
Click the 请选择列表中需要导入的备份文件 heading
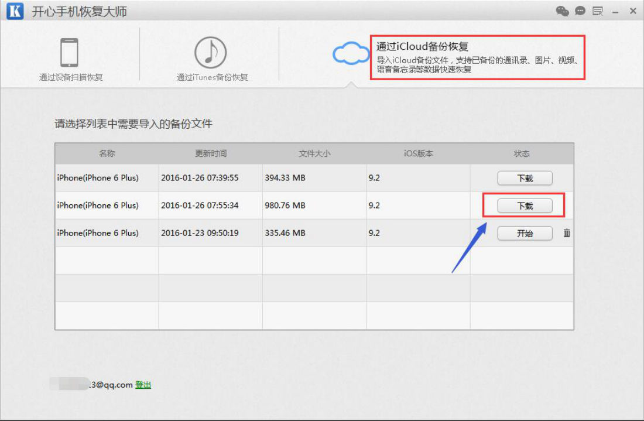tap(133, 124)
